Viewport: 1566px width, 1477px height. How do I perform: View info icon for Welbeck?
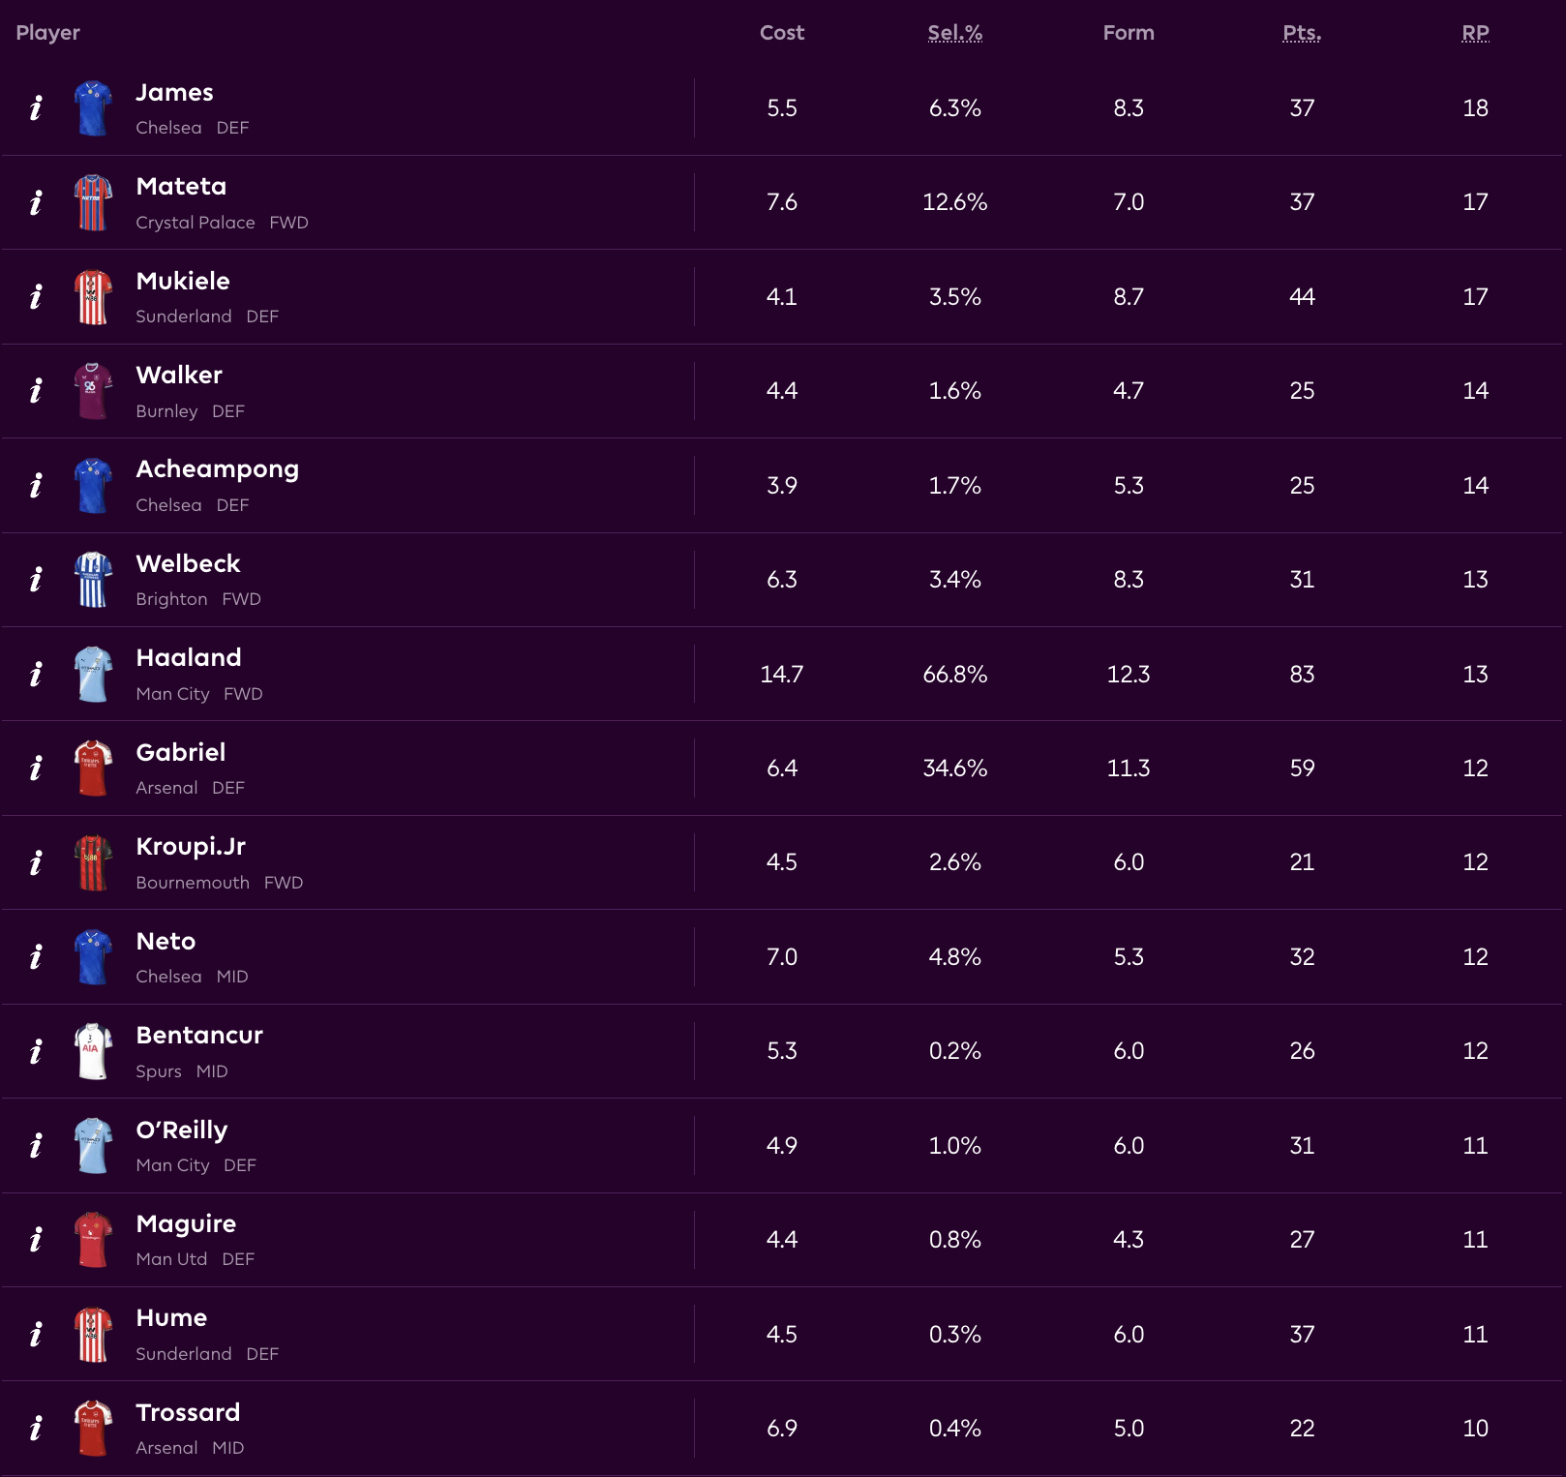pyautogui.click(x=36, y=580)
